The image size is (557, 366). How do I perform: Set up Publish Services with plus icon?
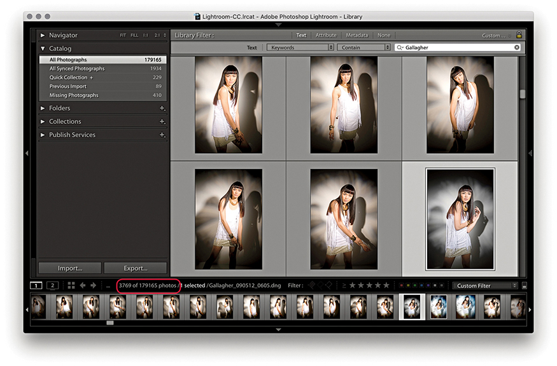point(162,135)
